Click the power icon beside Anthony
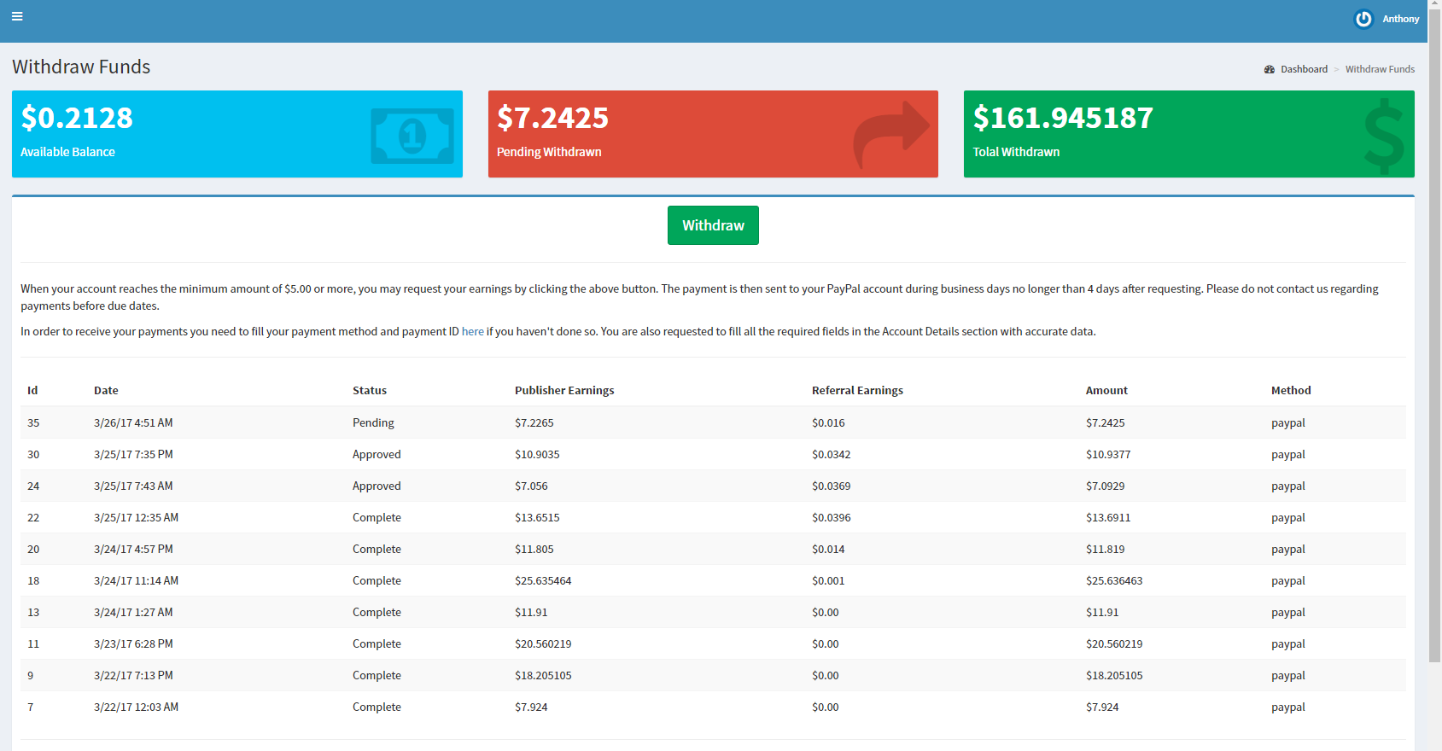Image resolution: width=1442 pixels, height=751 pixels. click(1363, 19)
